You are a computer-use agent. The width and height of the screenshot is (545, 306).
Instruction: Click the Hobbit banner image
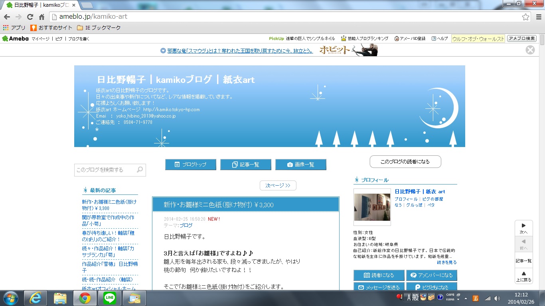click(348, 50)
